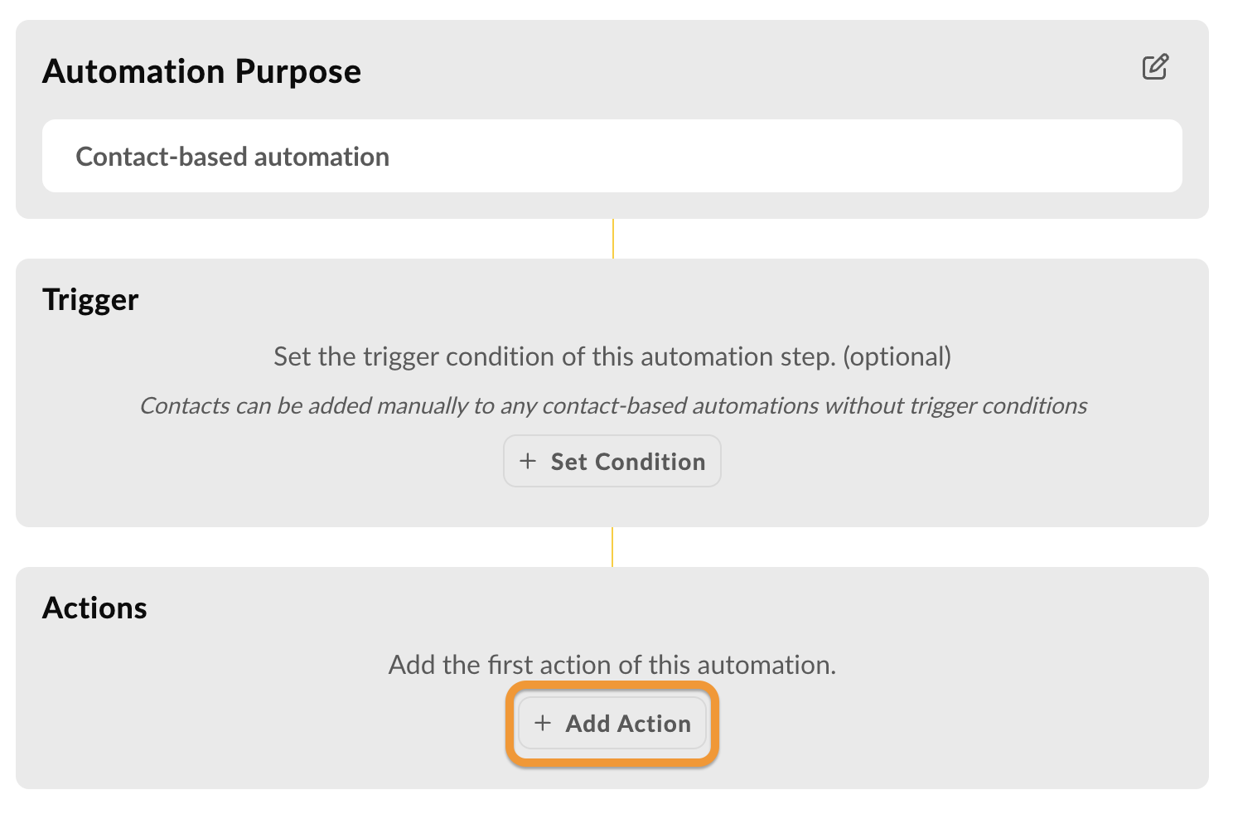Click the edit pencil icon for Automation Purpose
1233x814 pixels.
[x=1155, y=67]
